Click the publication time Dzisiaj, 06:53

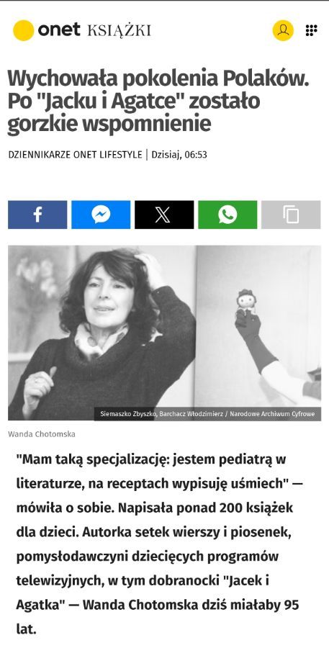coord(179,155)
